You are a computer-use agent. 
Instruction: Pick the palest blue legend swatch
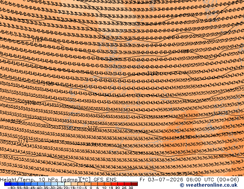click(x=61, y=184)
